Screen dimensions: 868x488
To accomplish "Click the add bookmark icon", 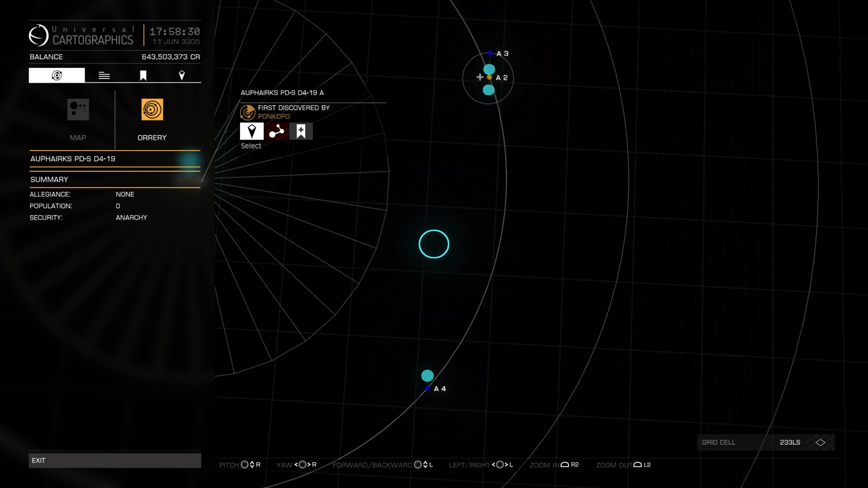I will point(301,131).
